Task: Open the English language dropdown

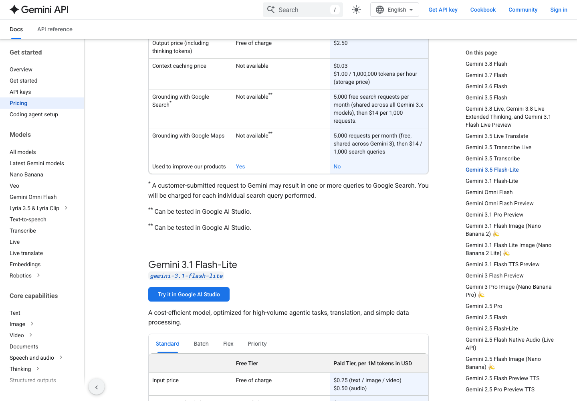Action: (x=395, y=10)
